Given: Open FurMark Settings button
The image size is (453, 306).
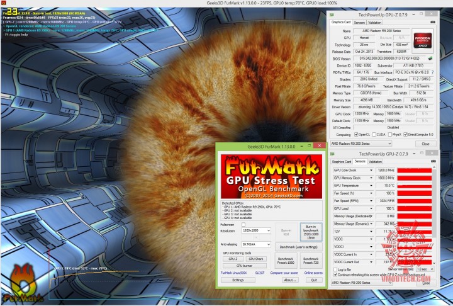Looking at the screenshot, I should 238,280.
